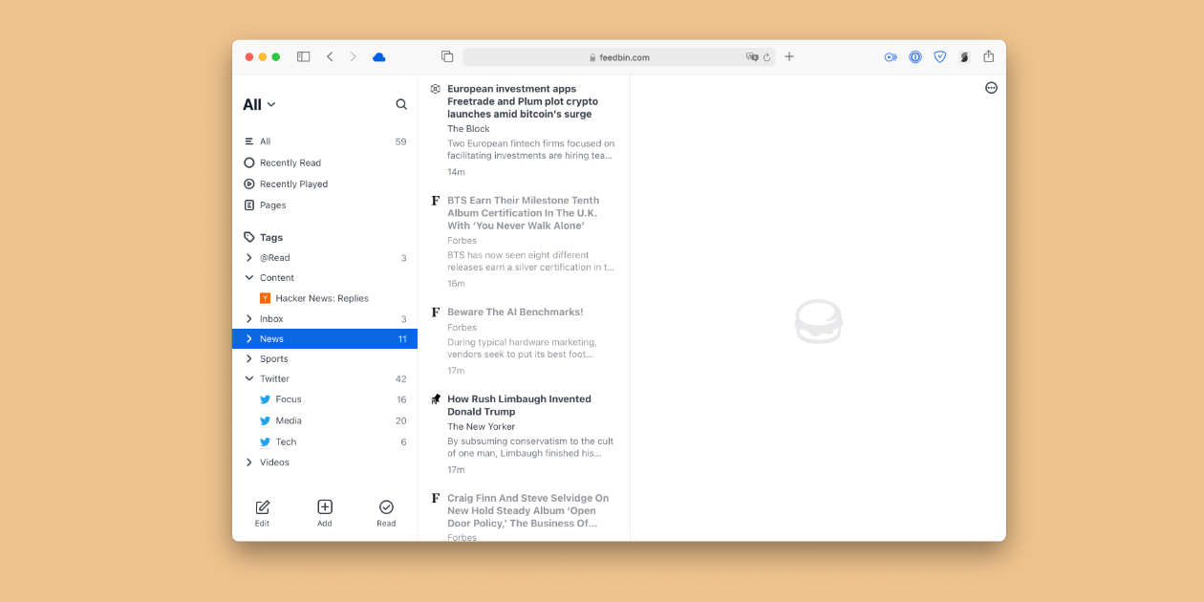Open the Recently Played list
1204x602 pixels.
325,183
